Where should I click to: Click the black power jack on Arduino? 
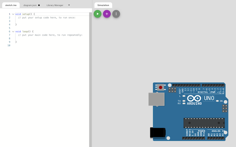click(158, 133)
